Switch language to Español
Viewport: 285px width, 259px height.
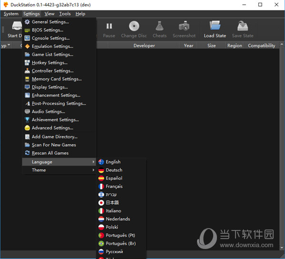pos(121,178)
